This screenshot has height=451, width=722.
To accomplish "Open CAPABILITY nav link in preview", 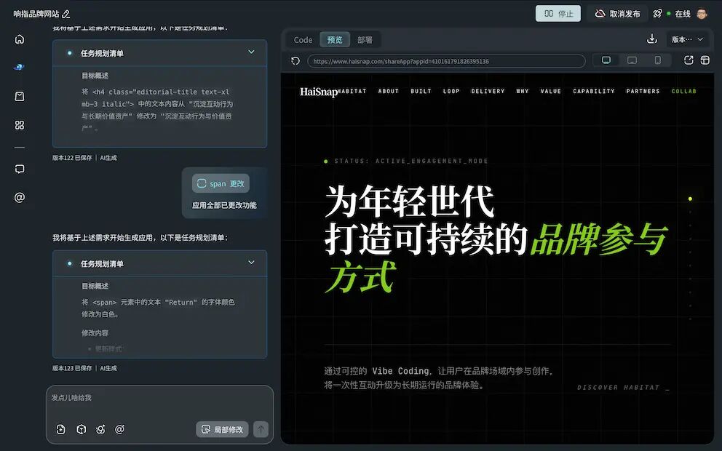I will click(x=593, y=91).
